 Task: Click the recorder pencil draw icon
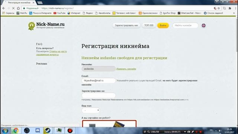point(193,132)
